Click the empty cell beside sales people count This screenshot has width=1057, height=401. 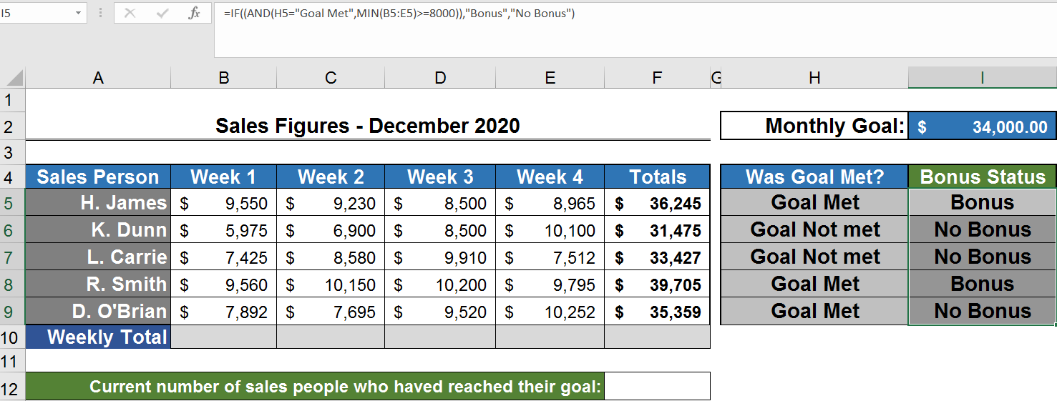[657, 387]
